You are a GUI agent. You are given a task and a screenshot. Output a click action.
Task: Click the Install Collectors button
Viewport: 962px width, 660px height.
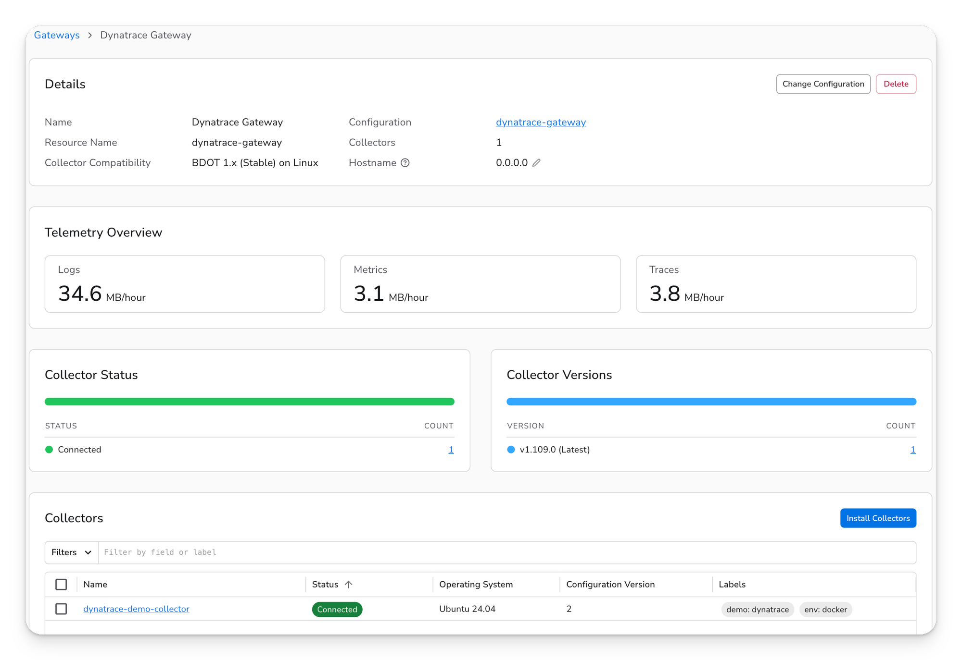[x=878, y=518]
